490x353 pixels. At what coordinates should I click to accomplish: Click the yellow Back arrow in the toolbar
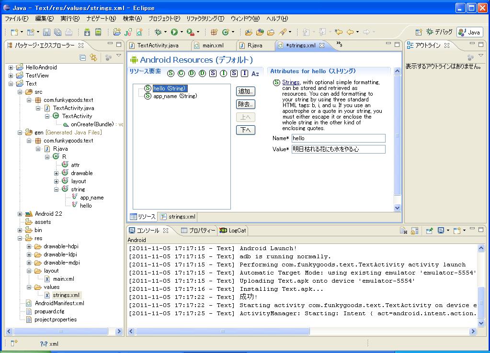350,32
